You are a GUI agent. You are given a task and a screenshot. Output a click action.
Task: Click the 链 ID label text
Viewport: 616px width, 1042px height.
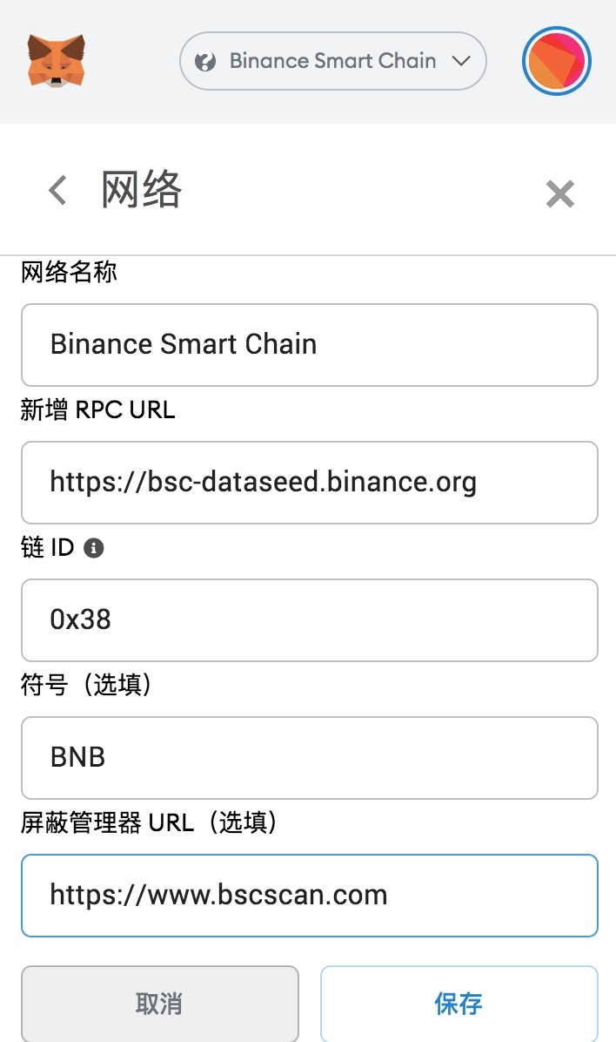48,548
